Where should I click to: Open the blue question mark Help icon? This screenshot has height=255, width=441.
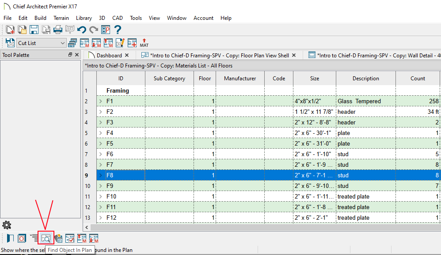coord(118,30)
